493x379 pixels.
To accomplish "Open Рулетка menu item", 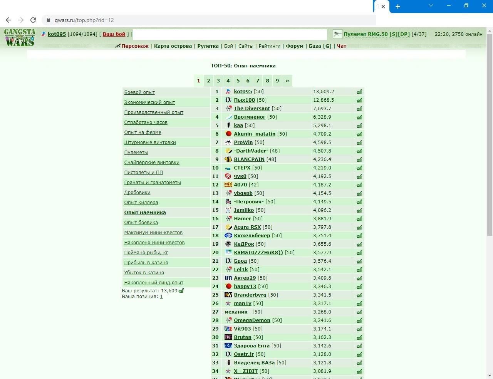I will [x=208, y=46].
